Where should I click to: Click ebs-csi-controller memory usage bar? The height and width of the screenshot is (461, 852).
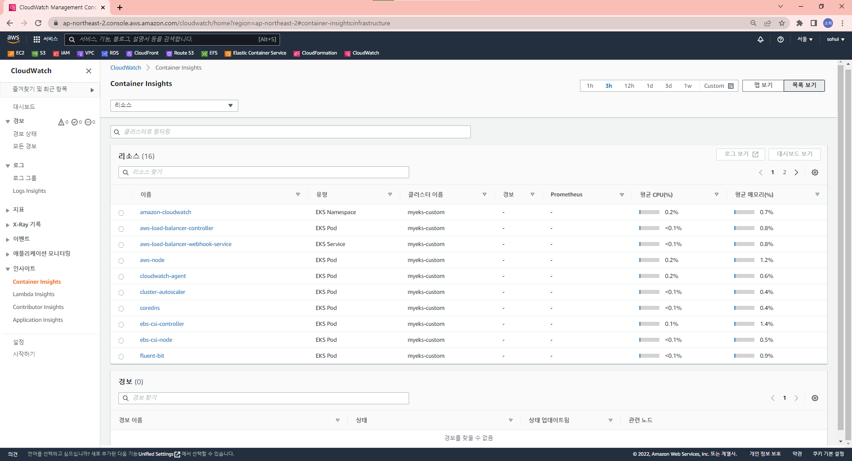(x=744, y=324)
